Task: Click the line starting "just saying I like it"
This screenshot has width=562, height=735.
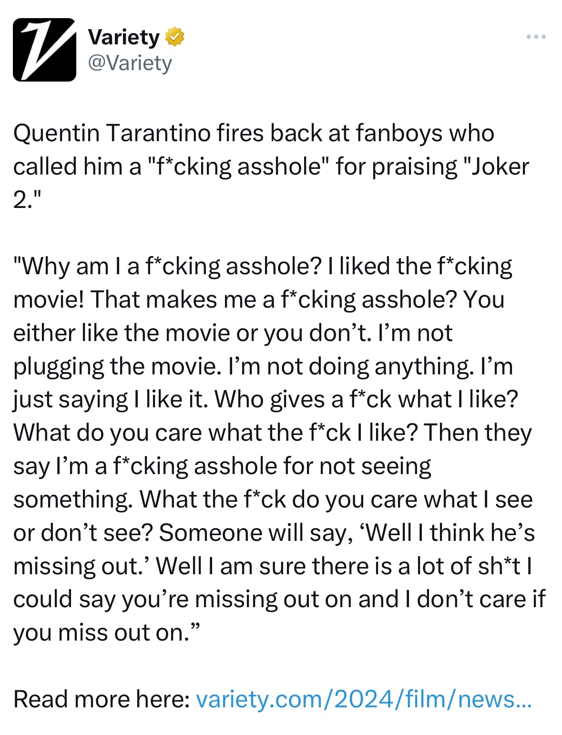Action: [266, 400]
